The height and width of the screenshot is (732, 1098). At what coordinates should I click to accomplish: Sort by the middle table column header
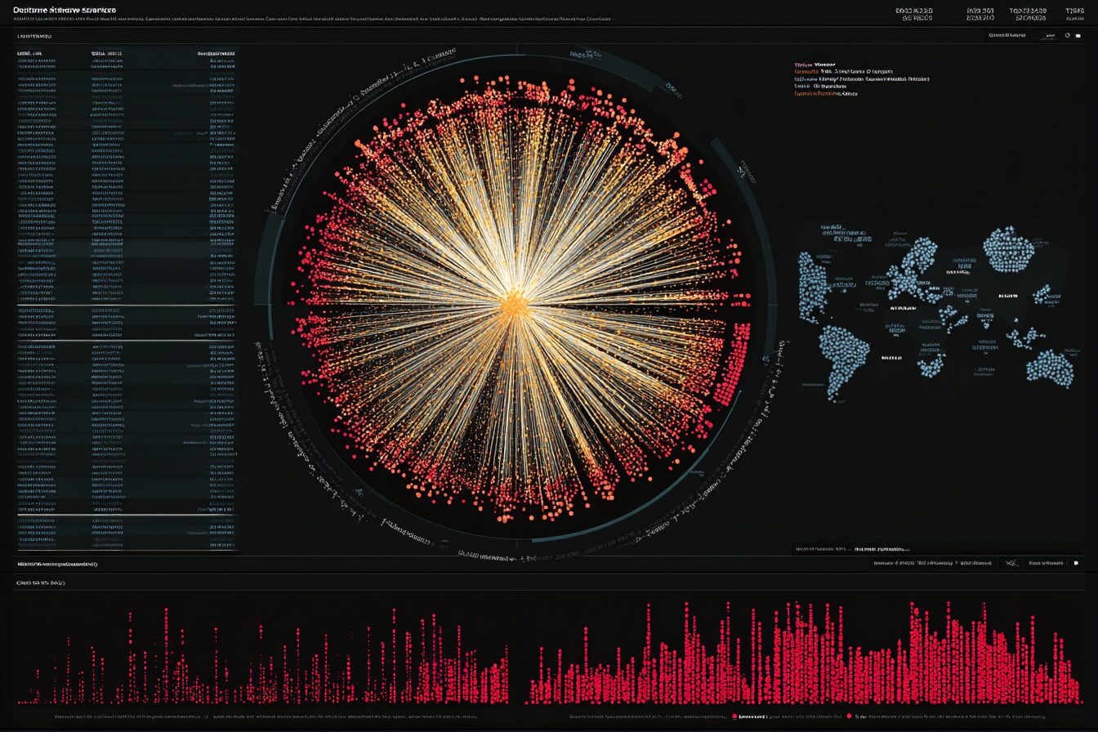point(106,53)
